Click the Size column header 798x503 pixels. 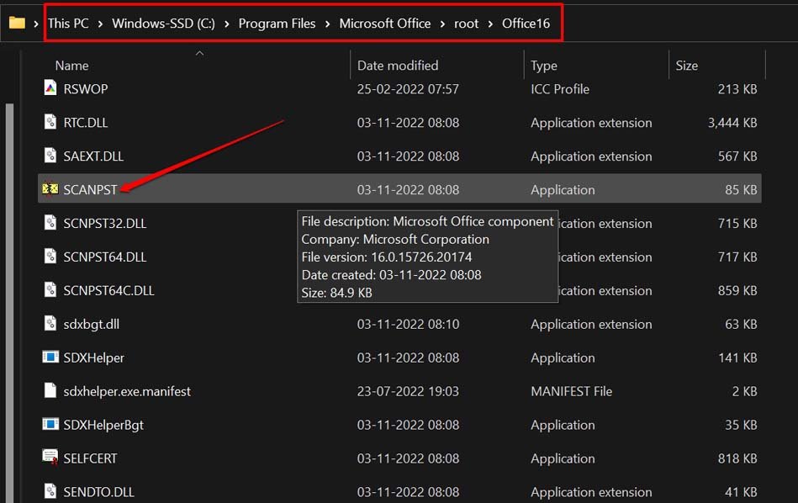(687, 66)
